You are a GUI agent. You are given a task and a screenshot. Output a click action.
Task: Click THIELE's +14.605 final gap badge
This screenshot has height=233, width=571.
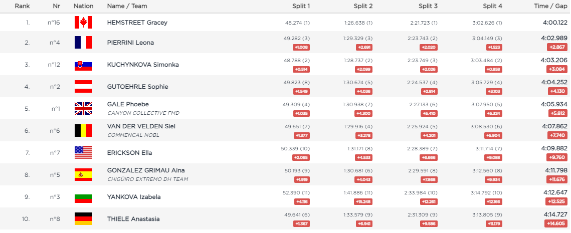coord(556,223)
